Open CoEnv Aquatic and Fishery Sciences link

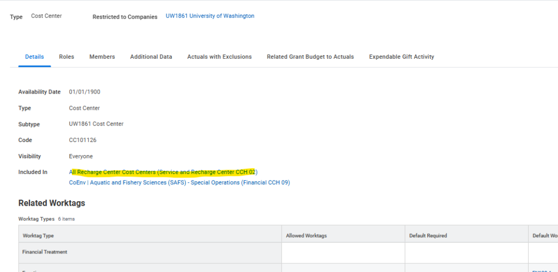point(179,183)
